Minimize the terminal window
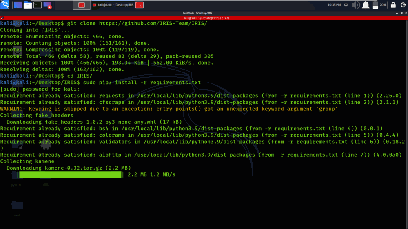Viewport: 408px width, 229px height. 397,13
